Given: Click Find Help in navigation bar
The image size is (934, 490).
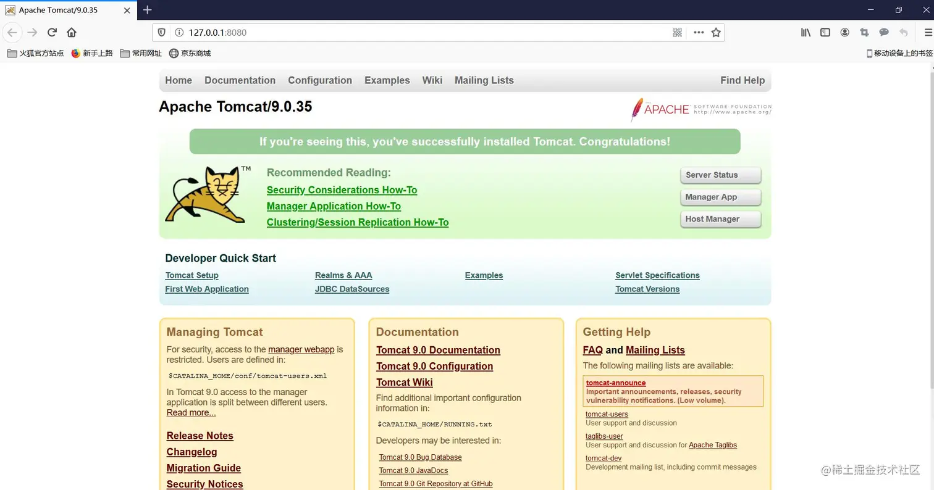Looking at the screenshot, I should click(743, 80).
